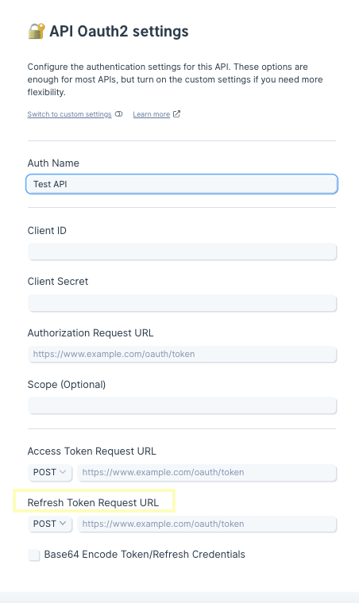The width and height of the screenshot is (359, 603).
Task: Toggle the switch icon next to custom settings
Action: pyautogui.click(x=118, y=114)
